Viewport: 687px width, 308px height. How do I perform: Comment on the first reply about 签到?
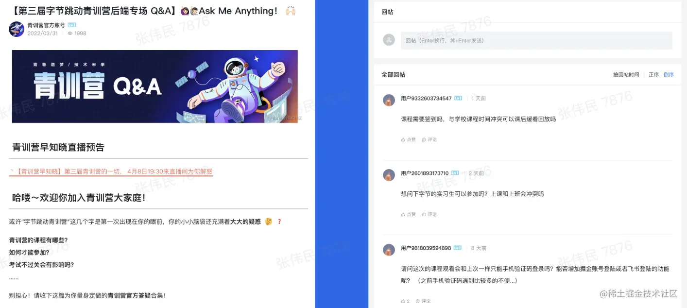click(x=429, y=139)
